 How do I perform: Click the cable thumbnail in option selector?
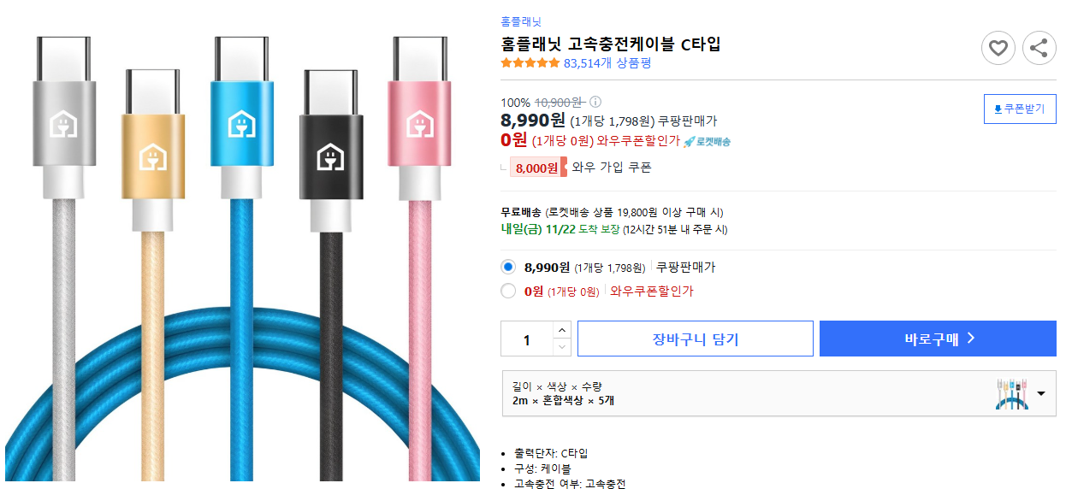point(1012,394)
